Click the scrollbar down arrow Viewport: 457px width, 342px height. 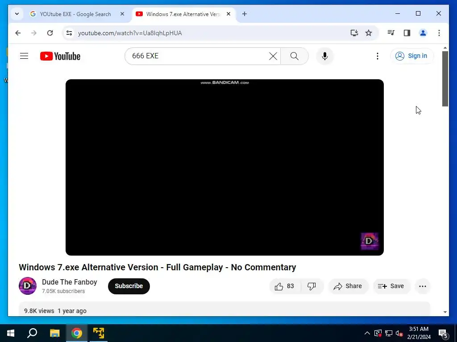point(445,312)
